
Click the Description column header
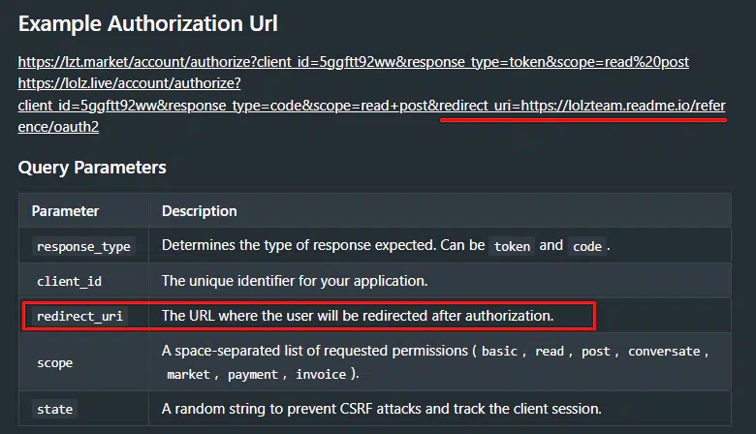coord(199,210)
